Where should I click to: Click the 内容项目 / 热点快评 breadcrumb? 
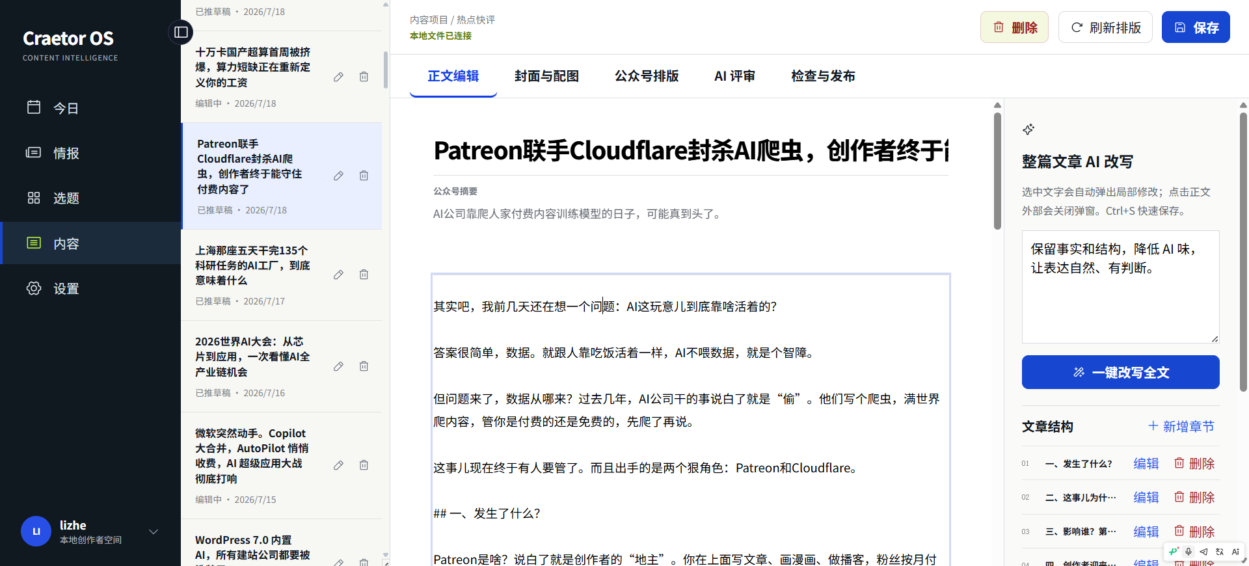[x=452, y=20]
